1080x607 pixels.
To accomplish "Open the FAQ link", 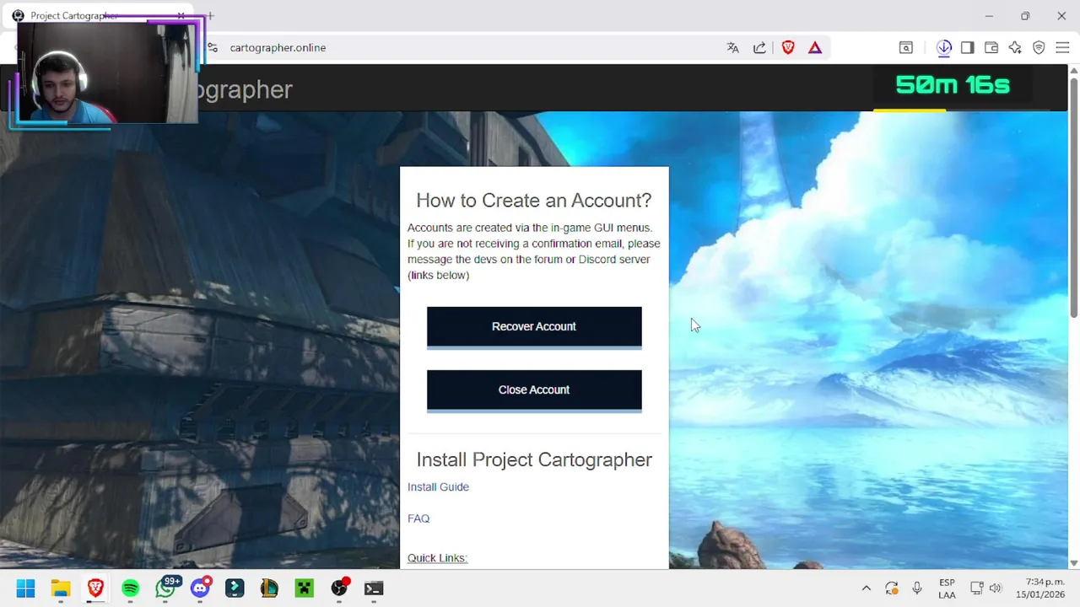I will point(418,518).
